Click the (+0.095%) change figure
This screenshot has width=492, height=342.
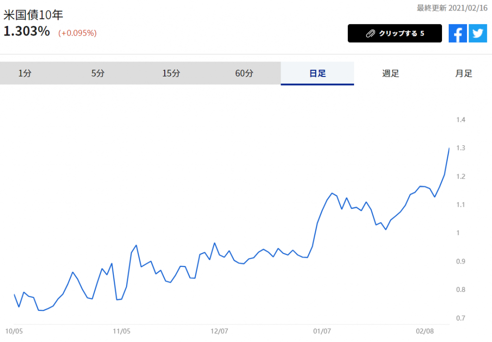click(x=77, y=33)
